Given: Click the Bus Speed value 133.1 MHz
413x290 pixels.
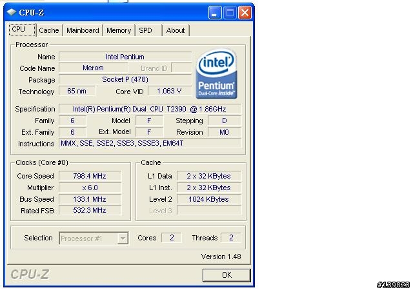Looking at the screenshot, I should pyautogui.click(x=90, y=199).
